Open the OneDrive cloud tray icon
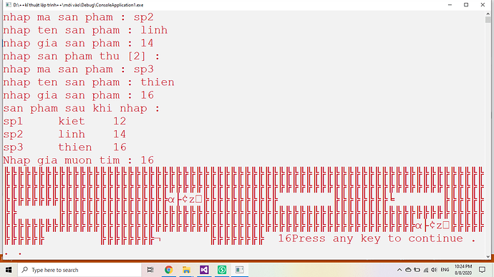This screenshot has width=494, height=277. coord(408,270)
